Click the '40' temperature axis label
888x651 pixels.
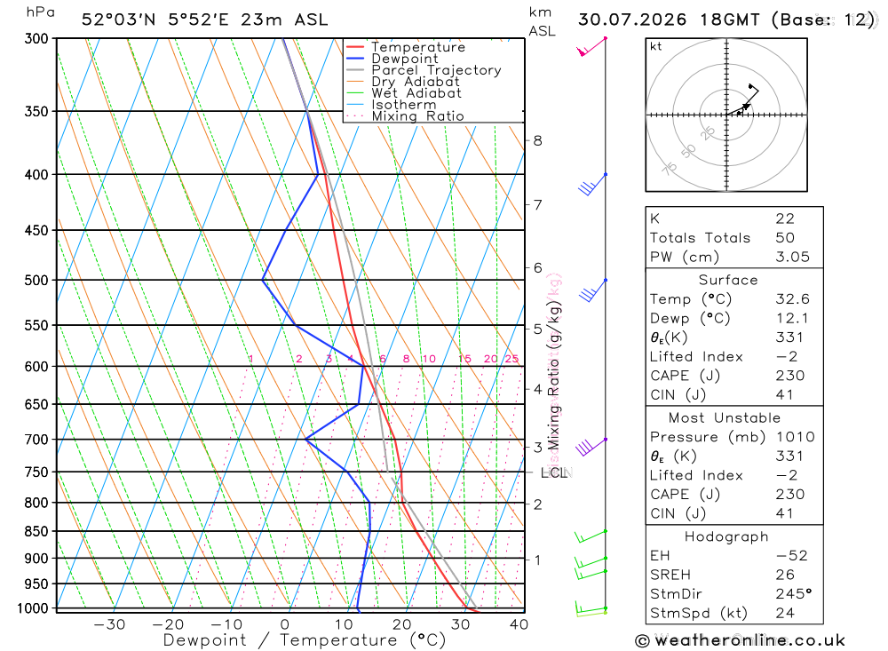point(519,624)
